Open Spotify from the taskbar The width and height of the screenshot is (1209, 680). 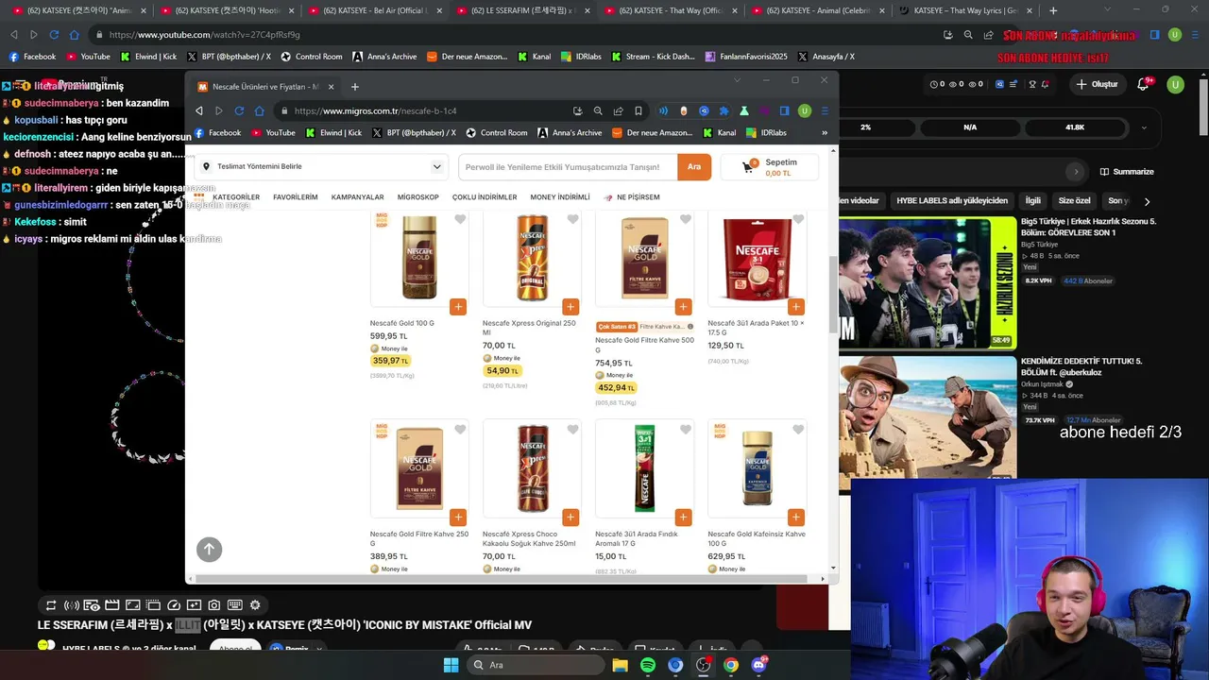648,665
